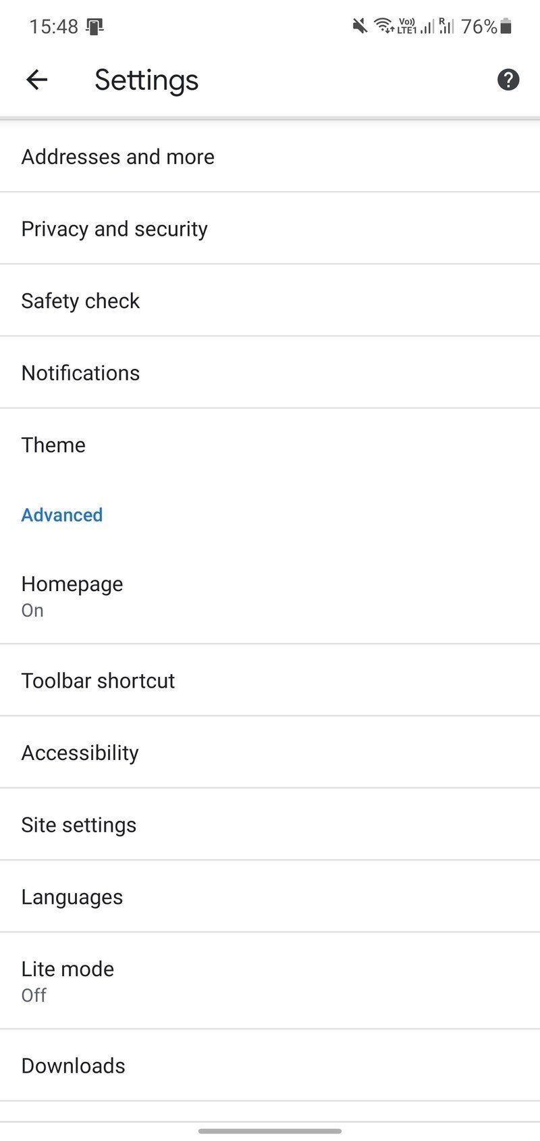Tap the clock showing 15:48
Viewport: 540px width, 1141px height.
pyautogui.click(x=54, y=26)
